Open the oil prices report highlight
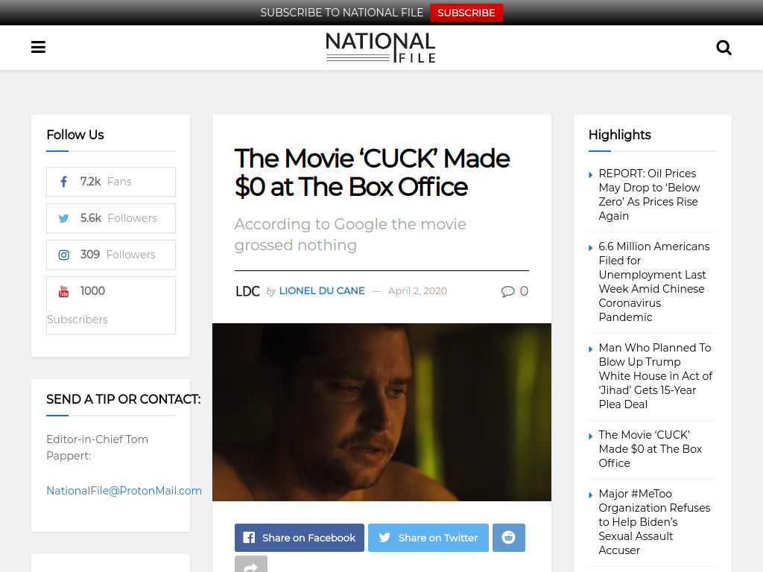Viewport: 763px width, 572px height. (x=649, y=194)
